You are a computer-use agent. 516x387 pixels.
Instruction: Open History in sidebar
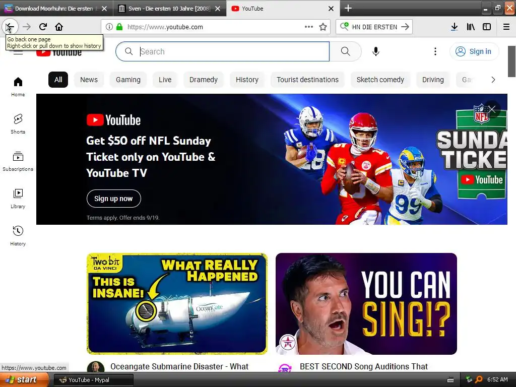point(18,236)
